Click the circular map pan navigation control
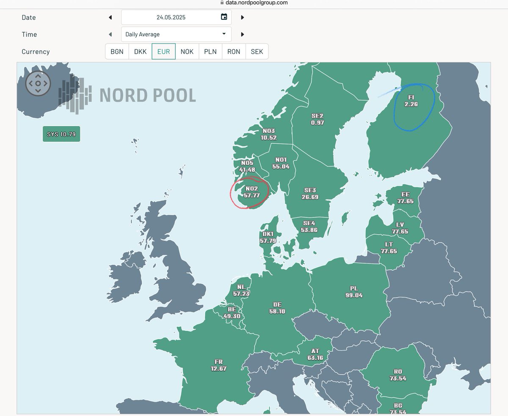 [x=39, y=84]
